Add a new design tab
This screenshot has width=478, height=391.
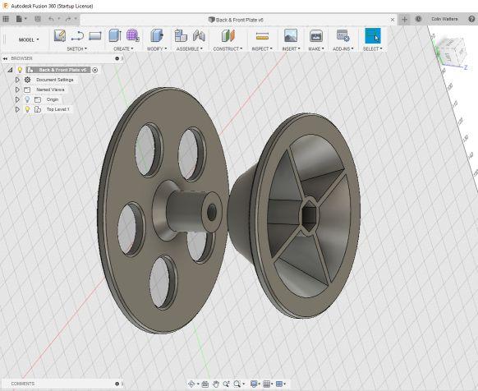405,19
